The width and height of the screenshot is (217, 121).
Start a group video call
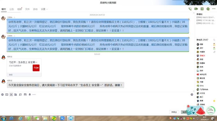pyautogui.click(x=196, y=9)
